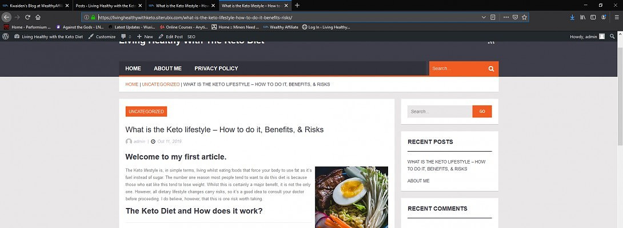Viewport: 623px width, 228px height.
Task: Click the green secure connection padlock
Action: click(x=93, y=18)
